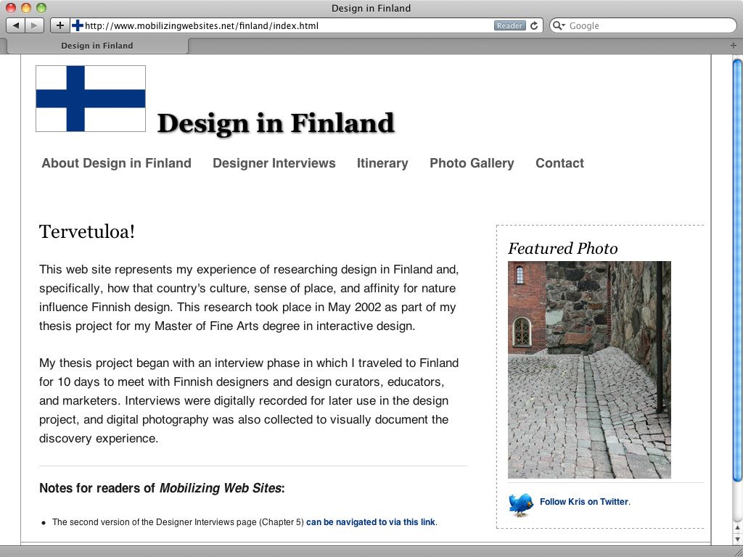Go back using the browser back arrow
743x557 pixels.
point(16,25)
